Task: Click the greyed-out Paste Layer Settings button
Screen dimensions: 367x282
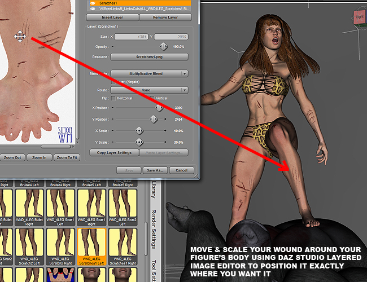Action: [x=164, y=153]
